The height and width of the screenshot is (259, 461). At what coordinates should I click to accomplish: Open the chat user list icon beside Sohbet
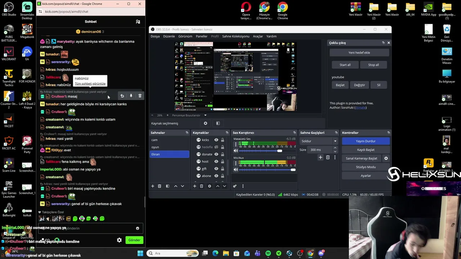click(138, 22)
